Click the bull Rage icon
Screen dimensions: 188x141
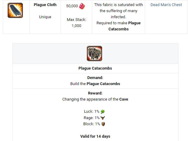[103, 118]
